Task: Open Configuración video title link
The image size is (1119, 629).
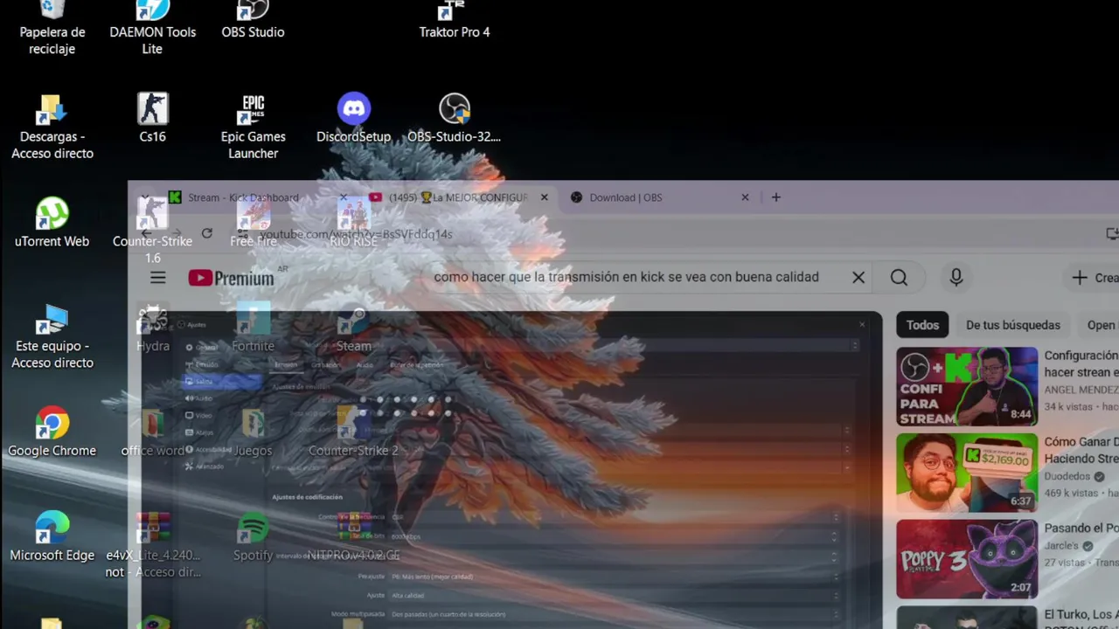Action: pyautogui.click(x=1081, y=363)
